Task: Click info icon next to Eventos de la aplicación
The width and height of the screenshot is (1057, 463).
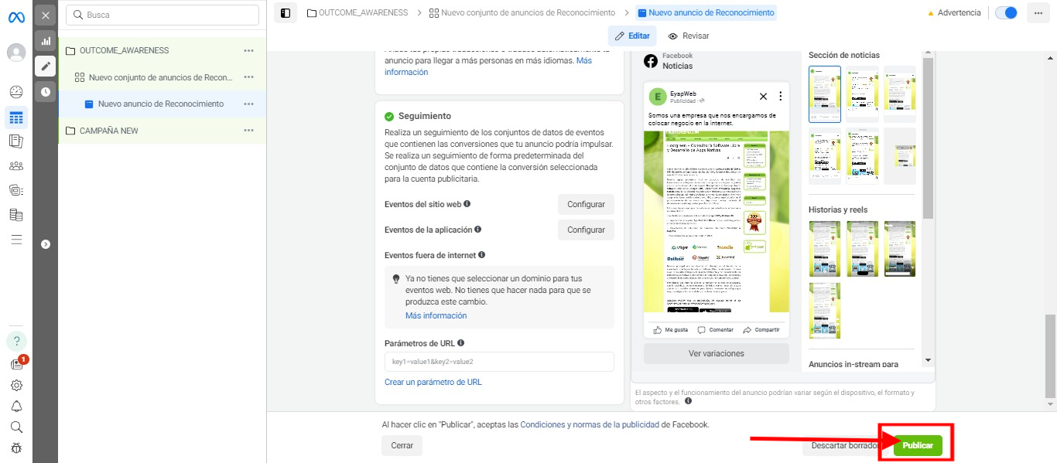Action: pos(478,230)
